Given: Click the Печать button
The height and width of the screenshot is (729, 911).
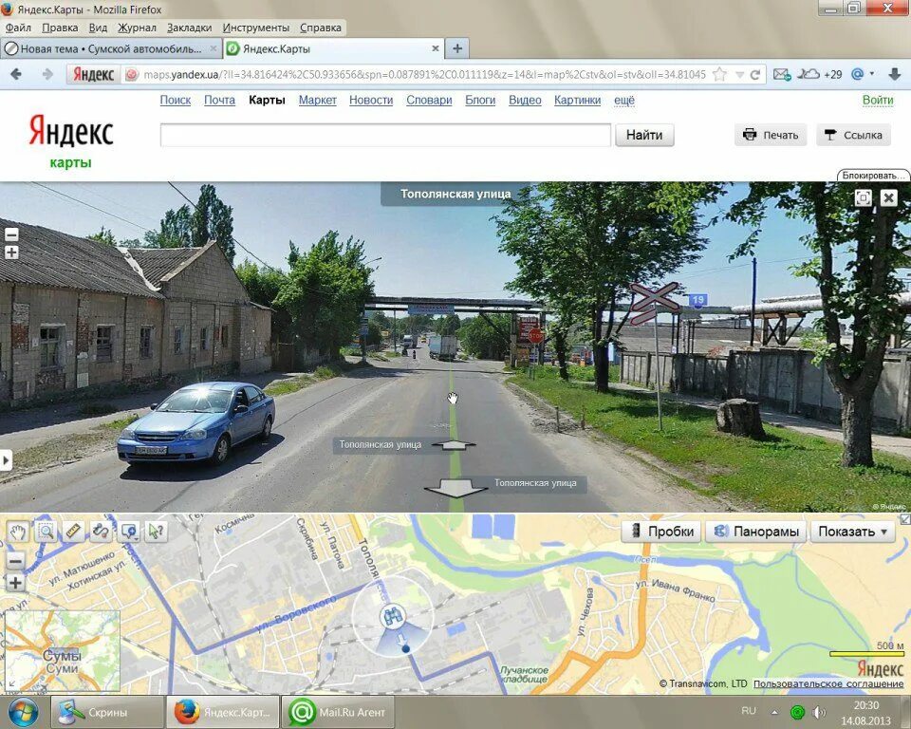Looking at the screenshot, I should pyautogui.click(x=771, y=135).
